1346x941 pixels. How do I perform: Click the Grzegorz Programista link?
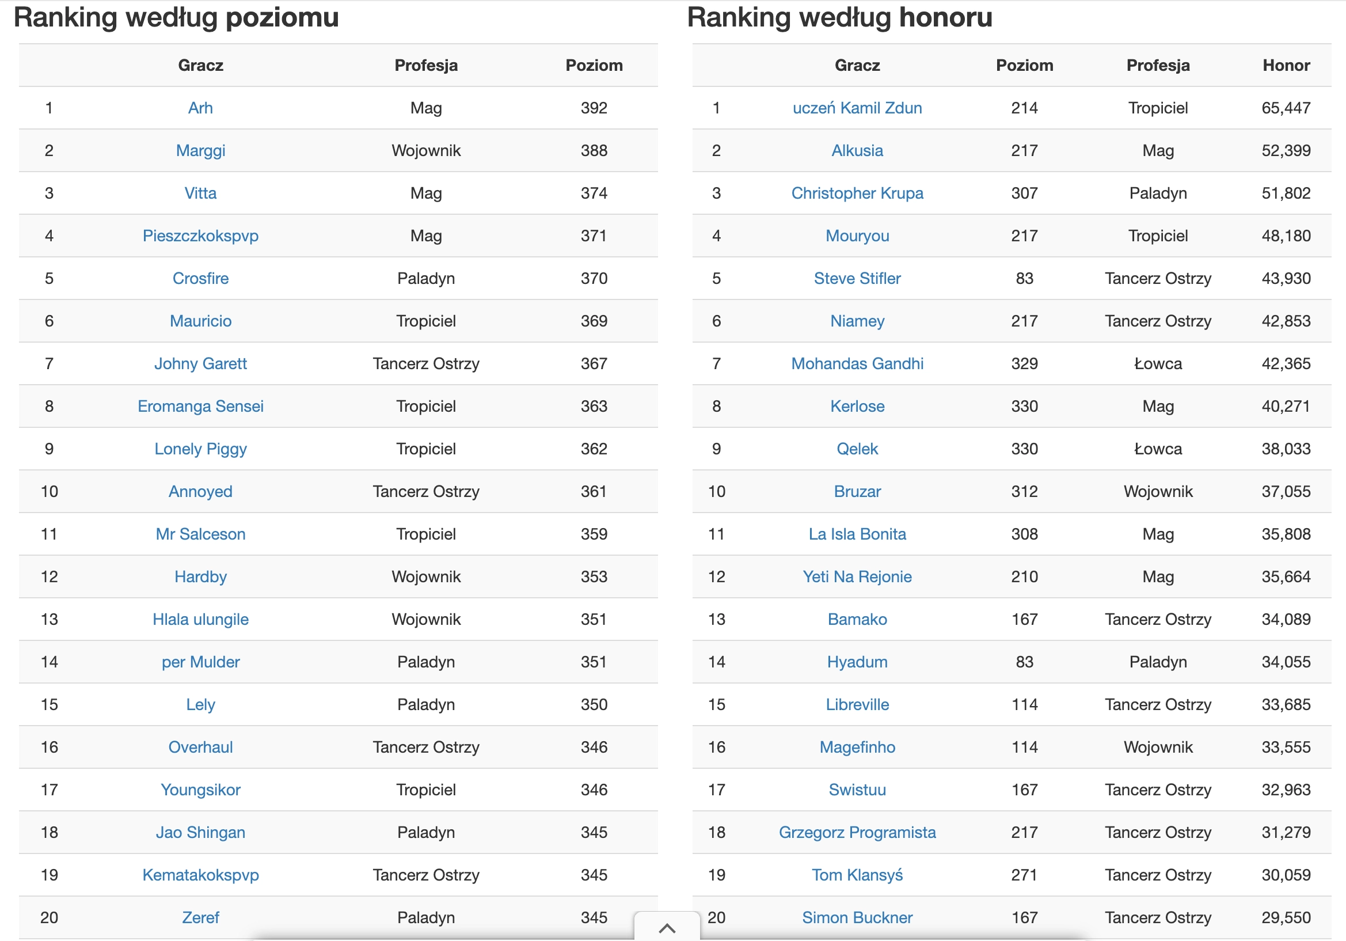coord(857,833)
